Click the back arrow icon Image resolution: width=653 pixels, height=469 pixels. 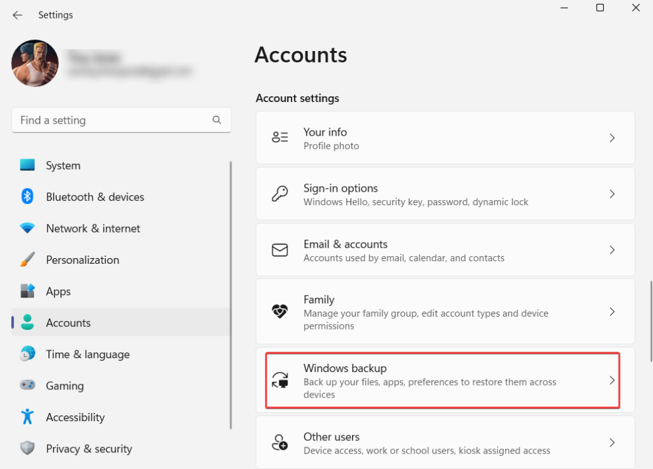[17, 15]
